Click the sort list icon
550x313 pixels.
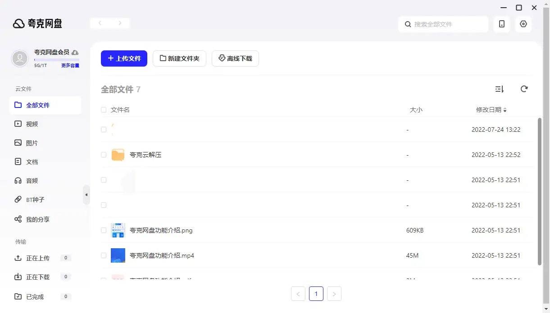tap(499, 89)
